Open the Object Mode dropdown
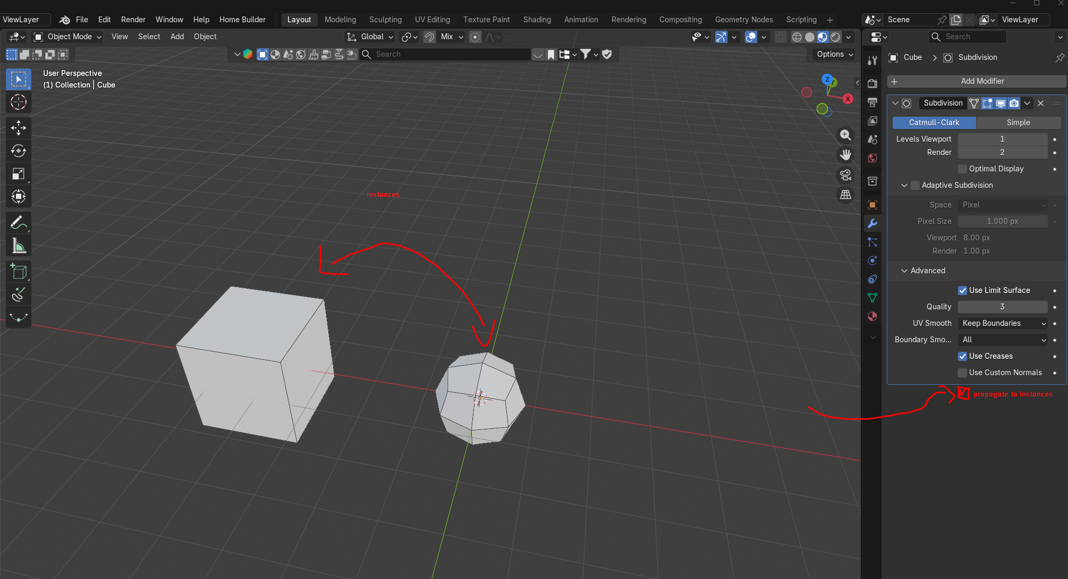 [x=67, y=37]
